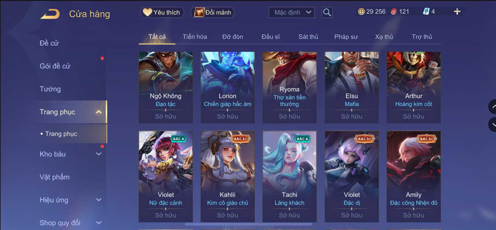The image size is (496, 230).
Task: Click the horizontal scrollbar under skin list
Action: click(x=248, y=224)
